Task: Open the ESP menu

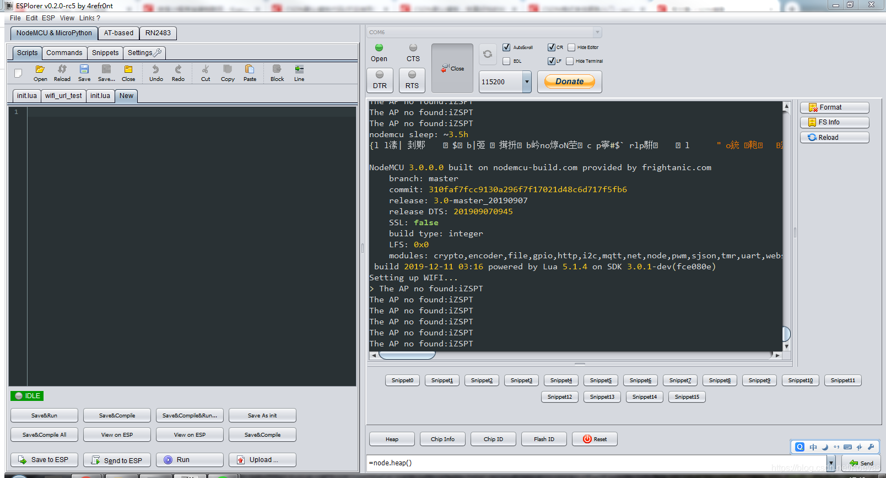Action: (x=48, y=18)
